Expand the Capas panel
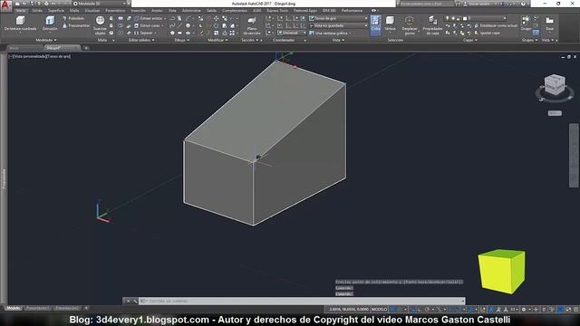Image resolution: width=580 pixels, height=326 pixels. click(469, 40)
